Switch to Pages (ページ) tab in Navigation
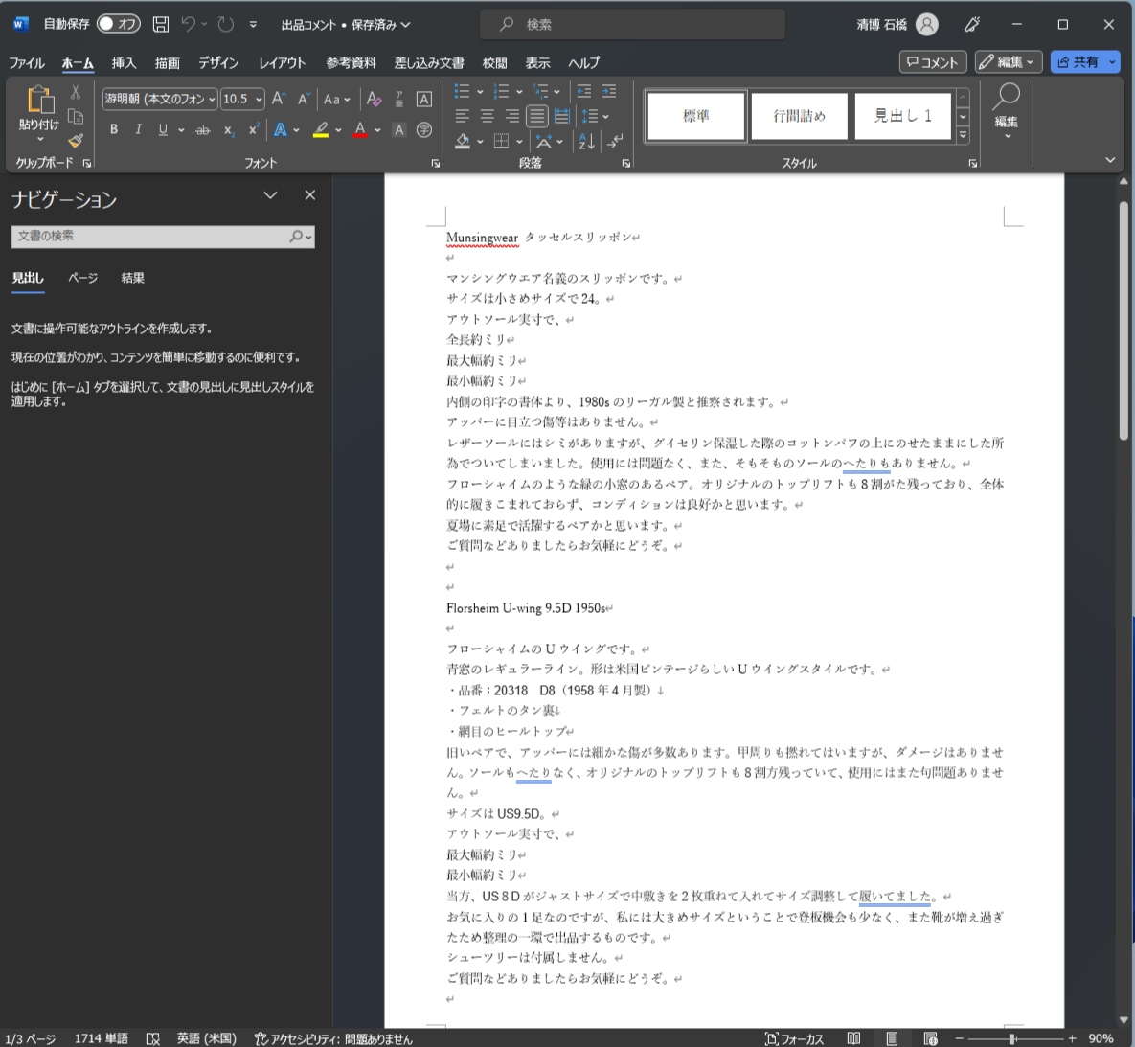 pyautogui.click(x=82, y=278)
